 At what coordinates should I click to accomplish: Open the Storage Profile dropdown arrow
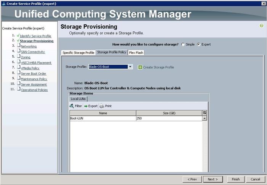click(130, 67)
